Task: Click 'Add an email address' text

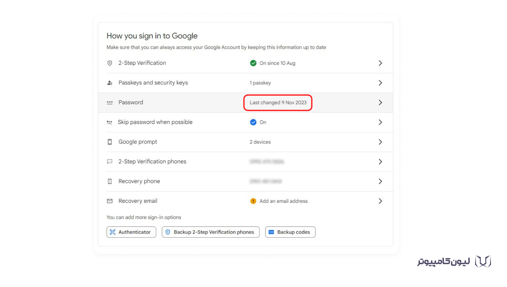Action: [284, 201]
